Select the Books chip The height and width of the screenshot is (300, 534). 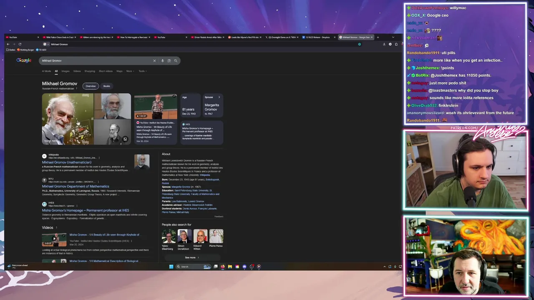tap(107, 86)
